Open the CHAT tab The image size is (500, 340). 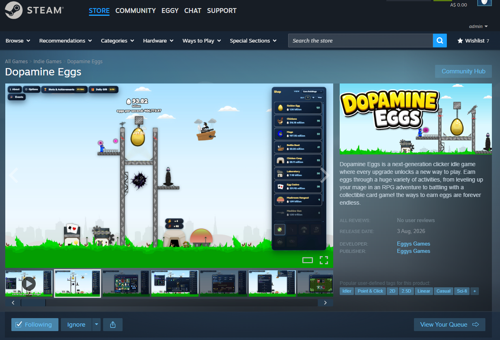tap(193, 11)
